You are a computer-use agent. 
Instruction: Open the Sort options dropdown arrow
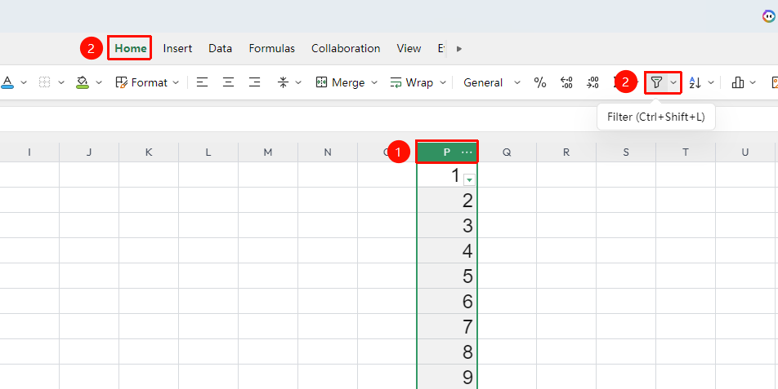tap(710, 82)
